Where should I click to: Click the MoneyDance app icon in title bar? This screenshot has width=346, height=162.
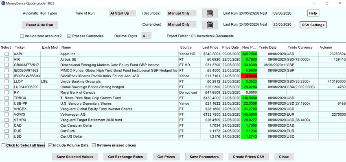coord(3,3)
